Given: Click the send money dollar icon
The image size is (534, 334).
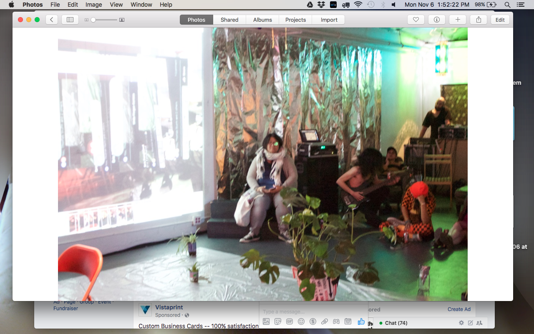Looking at the screenshot, I should click(313, 321).
